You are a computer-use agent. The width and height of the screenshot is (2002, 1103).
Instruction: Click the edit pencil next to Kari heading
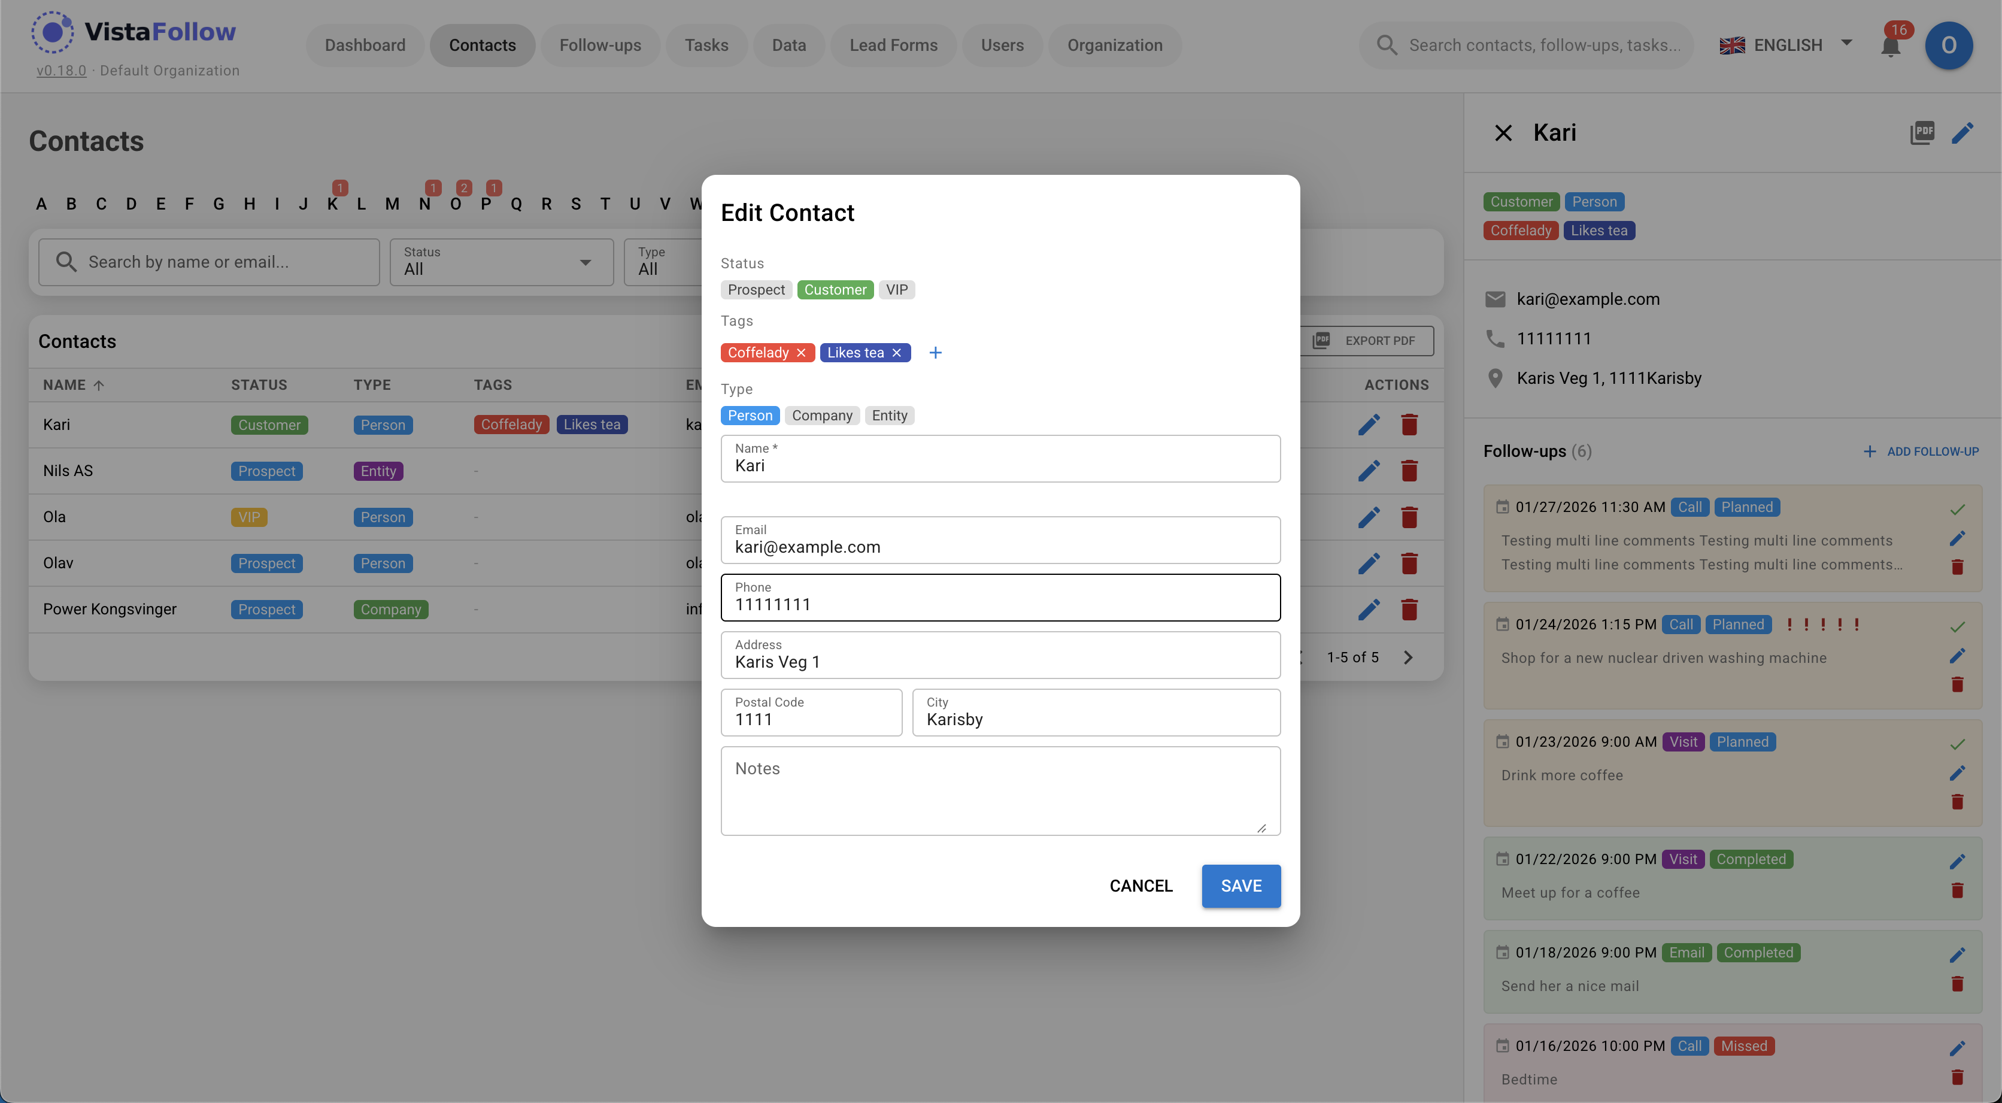tap(1962, 133)
